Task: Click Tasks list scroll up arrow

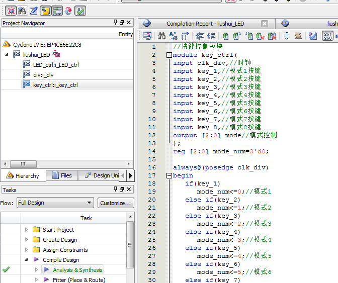Action: coord(130,217)
